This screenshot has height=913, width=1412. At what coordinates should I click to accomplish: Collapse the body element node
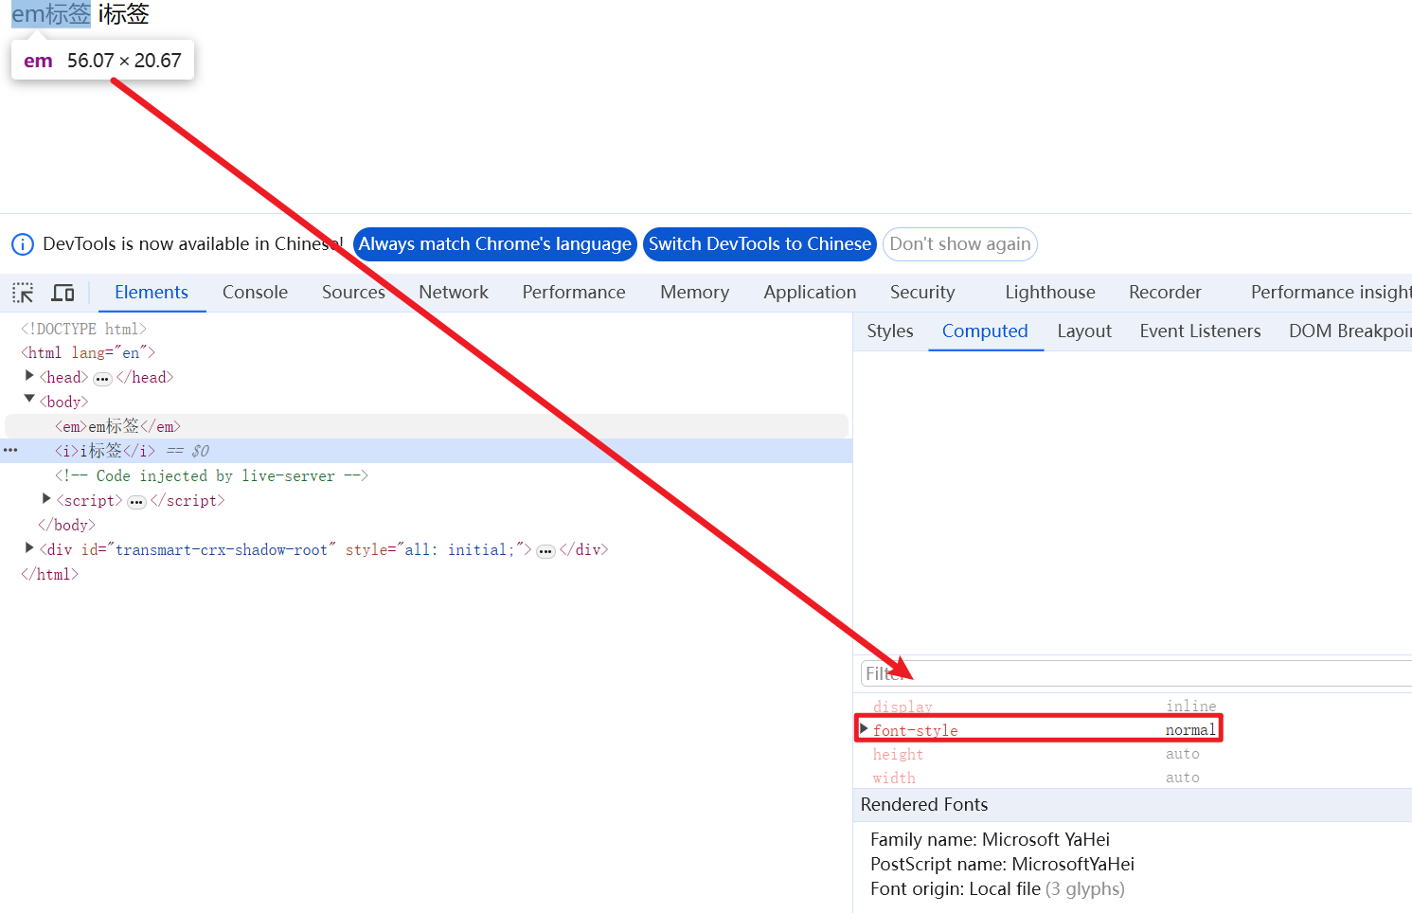pos(29,400)
